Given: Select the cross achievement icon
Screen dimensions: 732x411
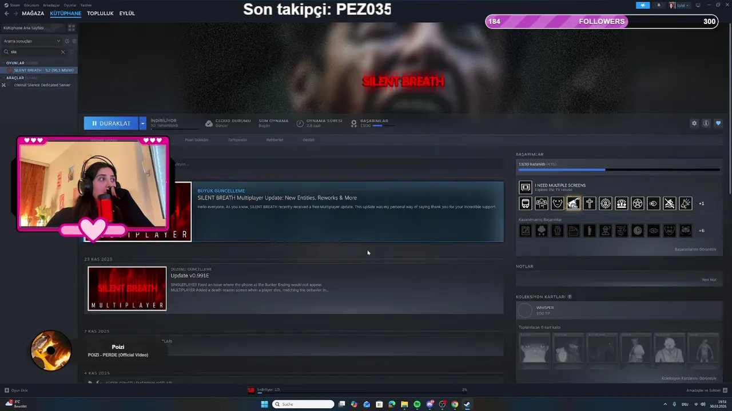Looking at the screenshot, I should pos(589,203).
